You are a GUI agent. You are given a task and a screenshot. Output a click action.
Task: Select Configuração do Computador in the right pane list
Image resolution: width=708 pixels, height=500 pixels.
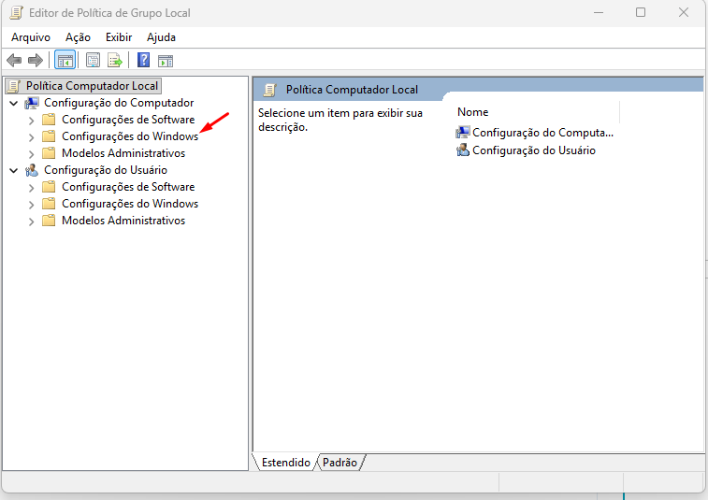point(542,133)
